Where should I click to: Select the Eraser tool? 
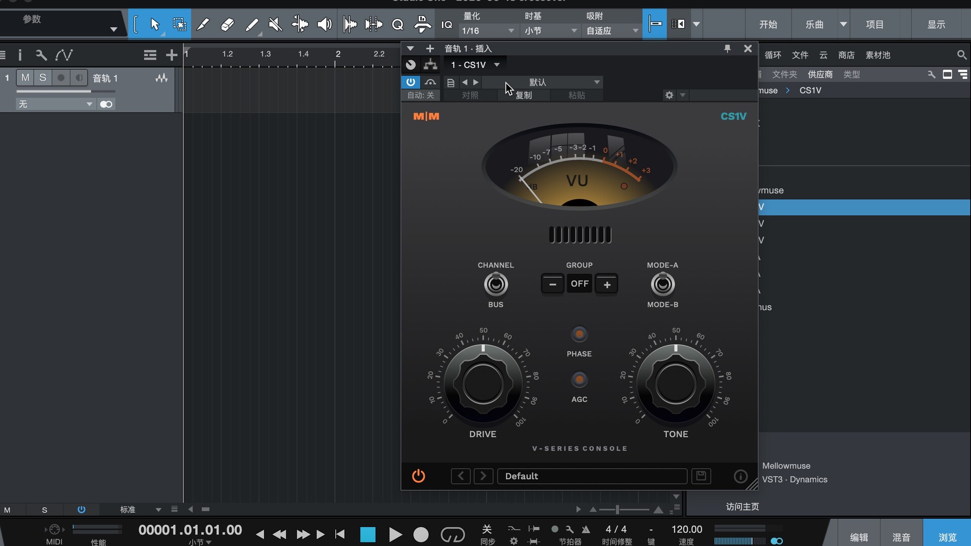point(228,24)
